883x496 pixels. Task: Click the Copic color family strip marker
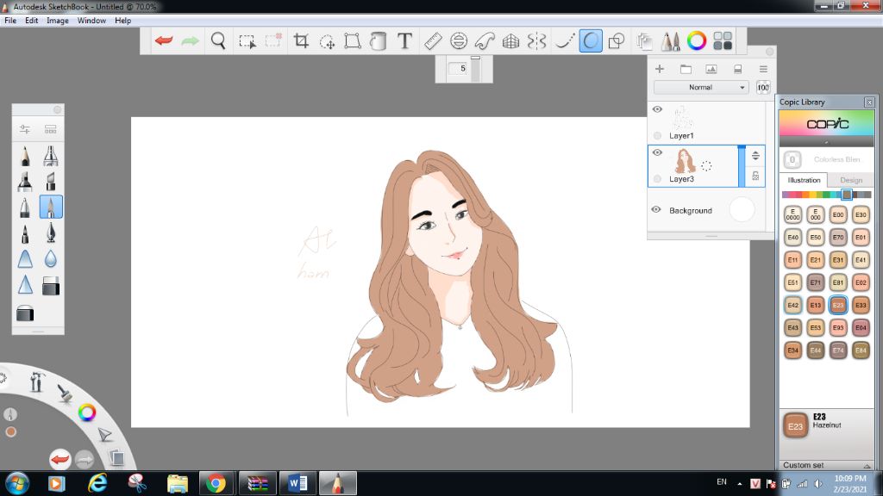coord(847,195)
